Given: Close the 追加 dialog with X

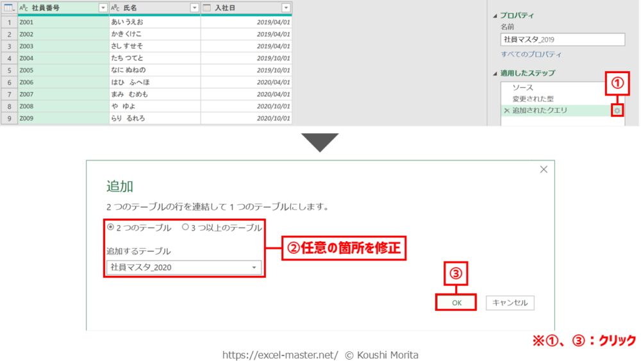Looking at the screenshot, I should (544, 169).
